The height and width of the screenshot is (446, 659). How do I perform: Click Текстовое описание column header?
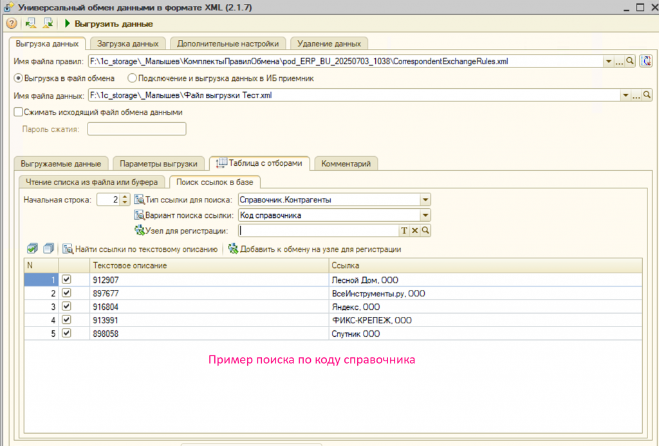[209, 265]
